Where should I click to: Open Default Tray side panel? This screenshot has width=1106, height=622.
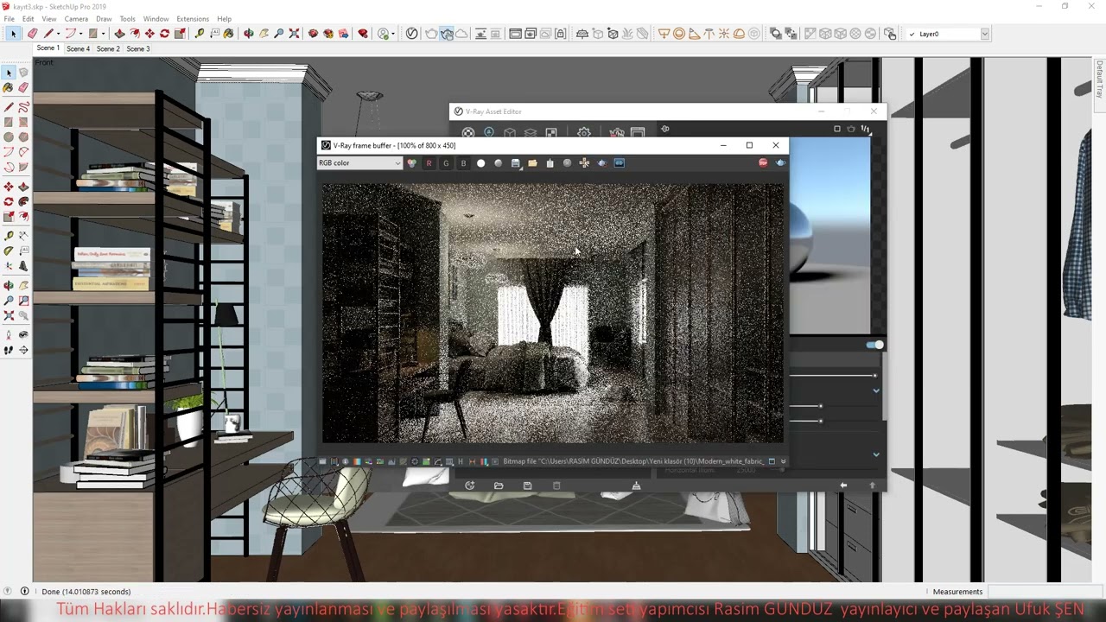click(1099, 79)
